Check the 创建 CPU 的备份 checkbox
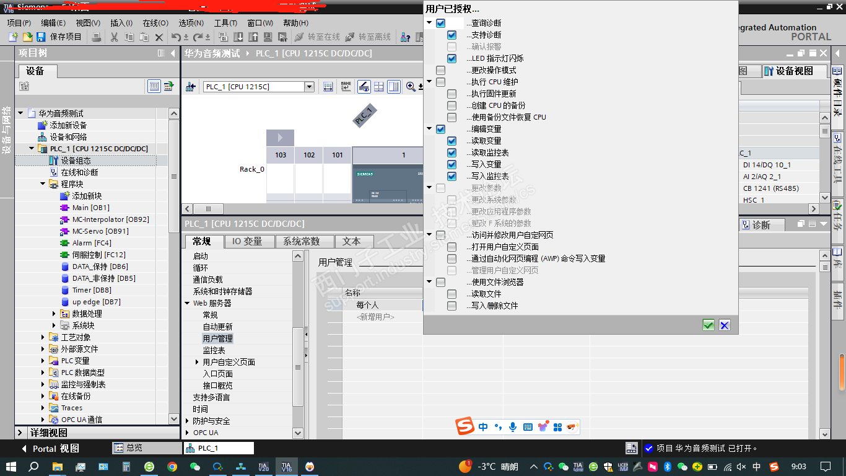Screen dimensions: 846x476 (451, 105)
